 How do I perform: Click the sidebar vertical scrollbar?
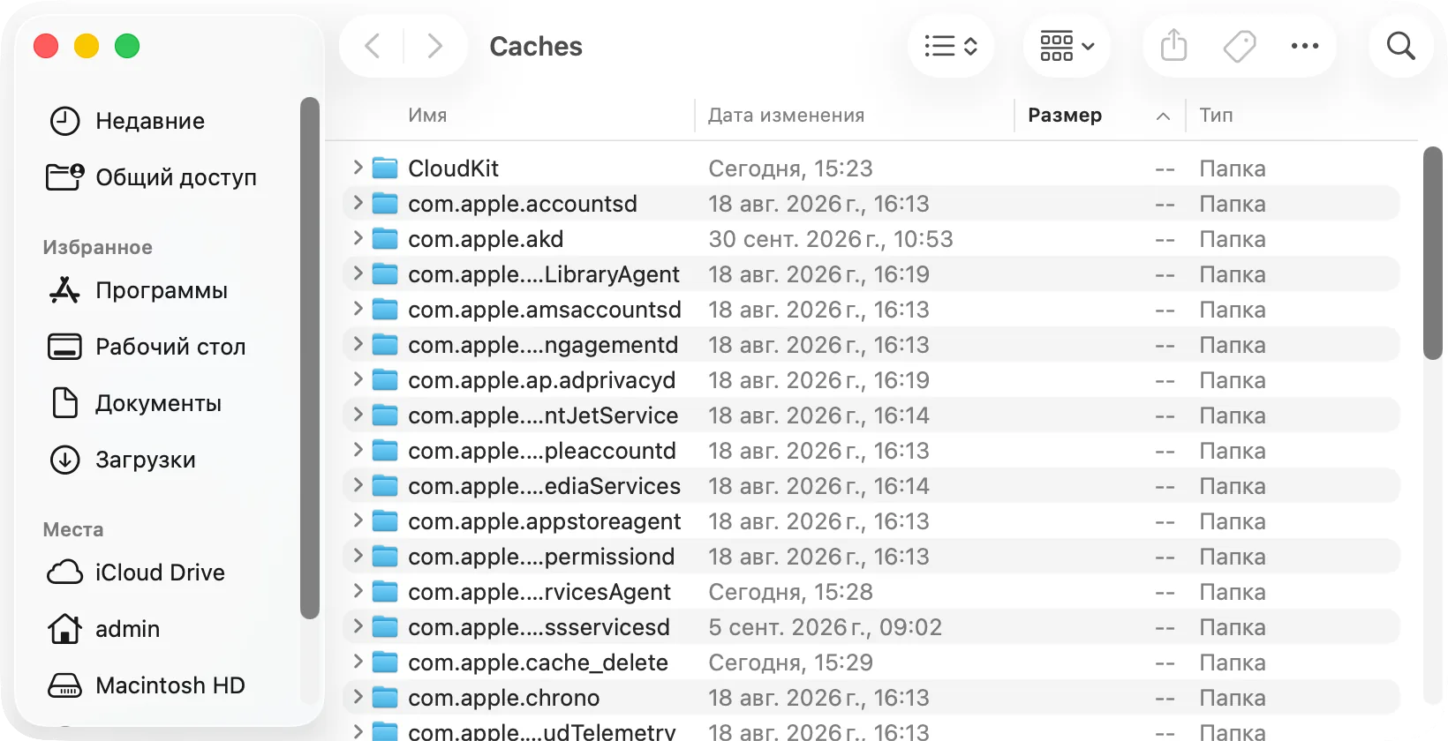309,358
